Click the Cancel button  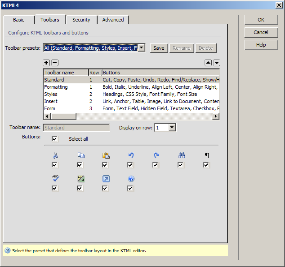tap(261, 32)
